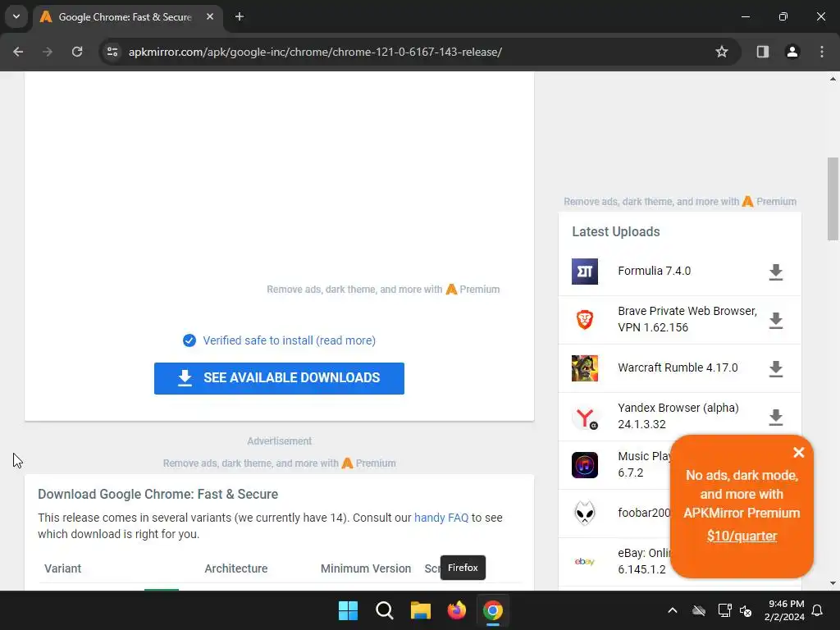Download Yandex Browser (alpha) 24.1.3.32
The height and width of the screenshot is (630, 840).
coord(776,417)
